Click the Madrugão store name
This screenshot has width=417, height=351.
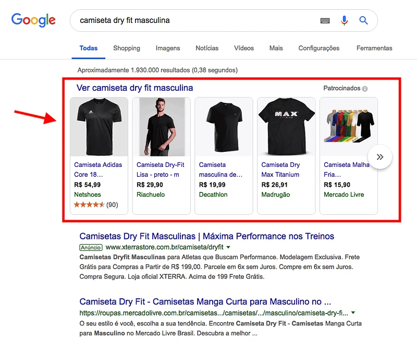click(276, 195)
